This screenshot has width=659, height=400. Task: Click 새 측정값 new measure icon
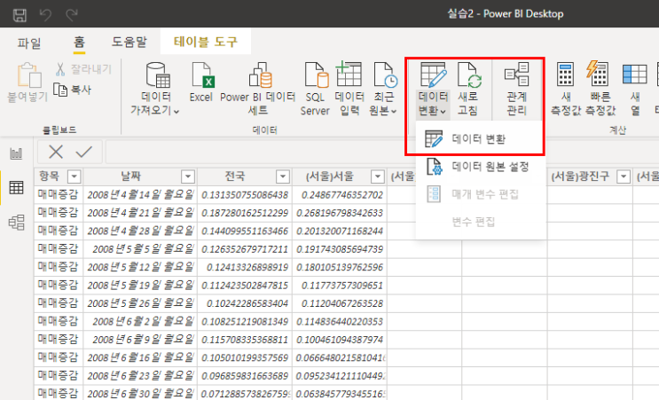[x=565, y=74]
